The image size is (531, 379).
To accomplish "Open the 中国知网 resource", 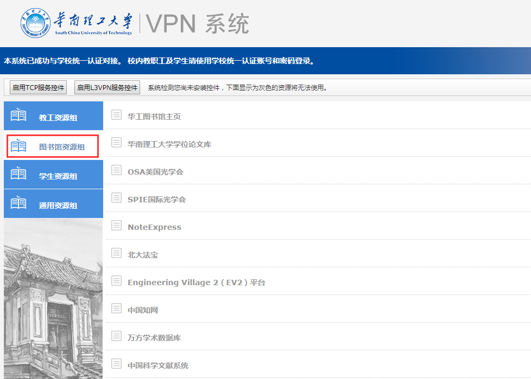I will [143, 310].
